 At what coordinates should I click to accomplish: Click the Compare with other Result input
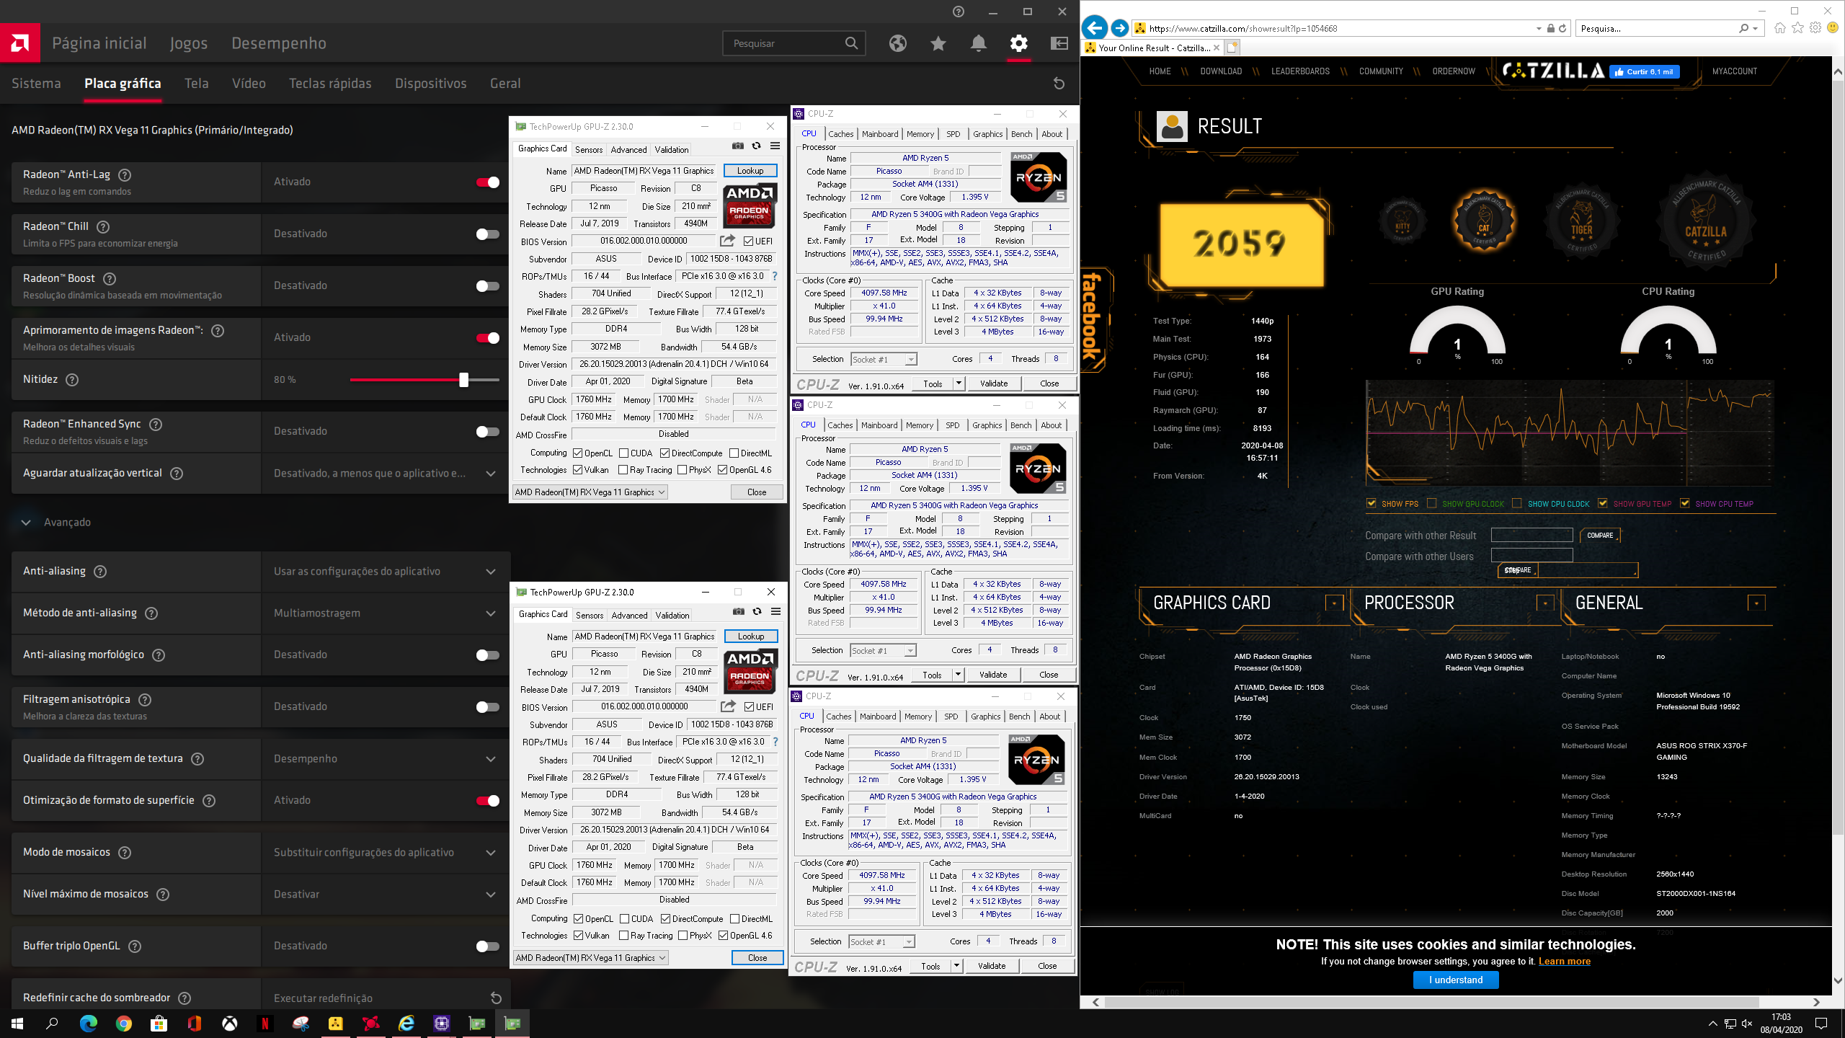[1531, 535]
